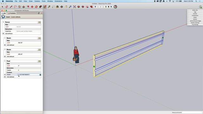
Task: Select the Post LenX value
Action: pyautogui.click(x=29, y=66)
